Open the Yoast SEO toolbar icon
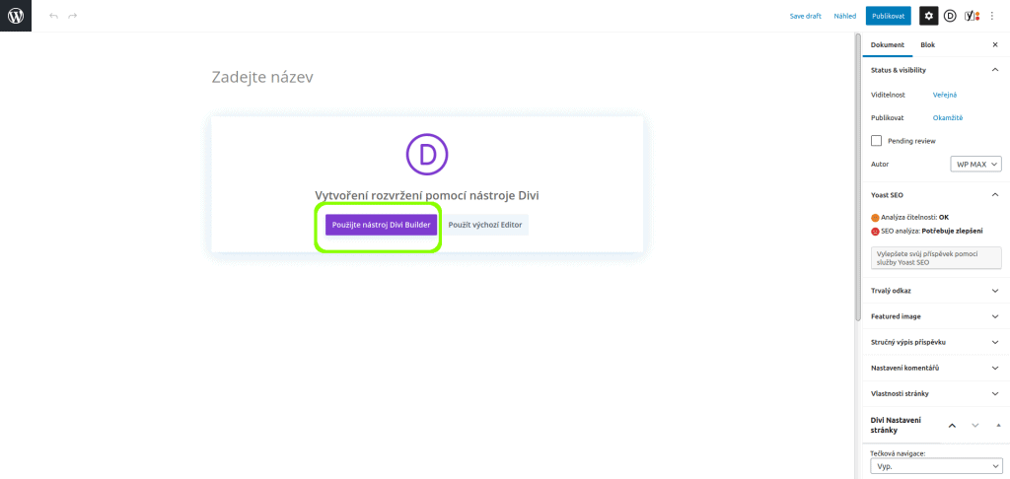The width and height of the screenshot is (1010, 479). click(x=972, y=16)
